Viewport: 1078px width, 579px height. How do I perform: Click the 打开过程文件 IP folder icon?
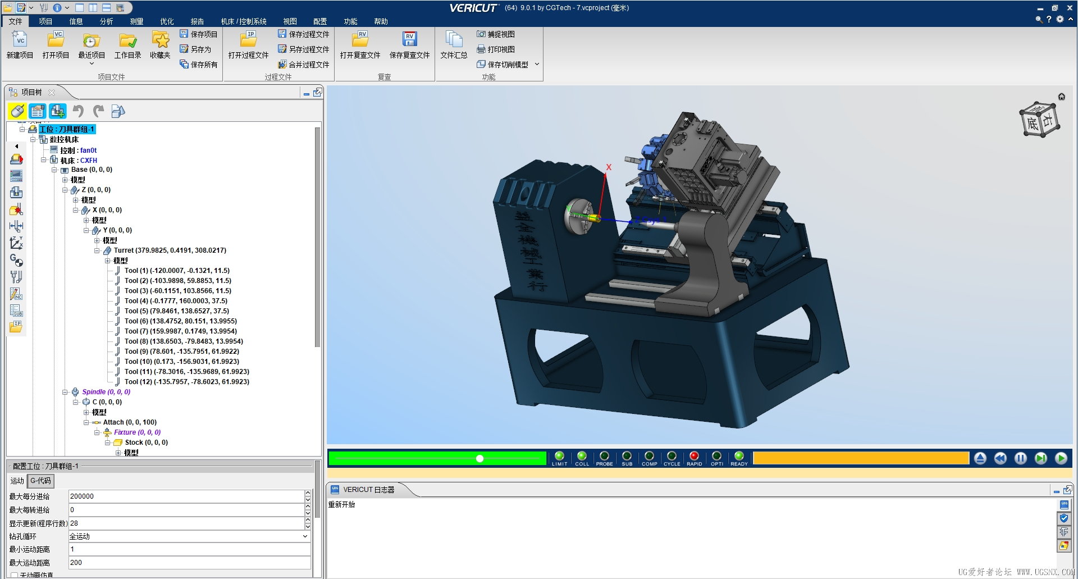click(x=248, y=39)
